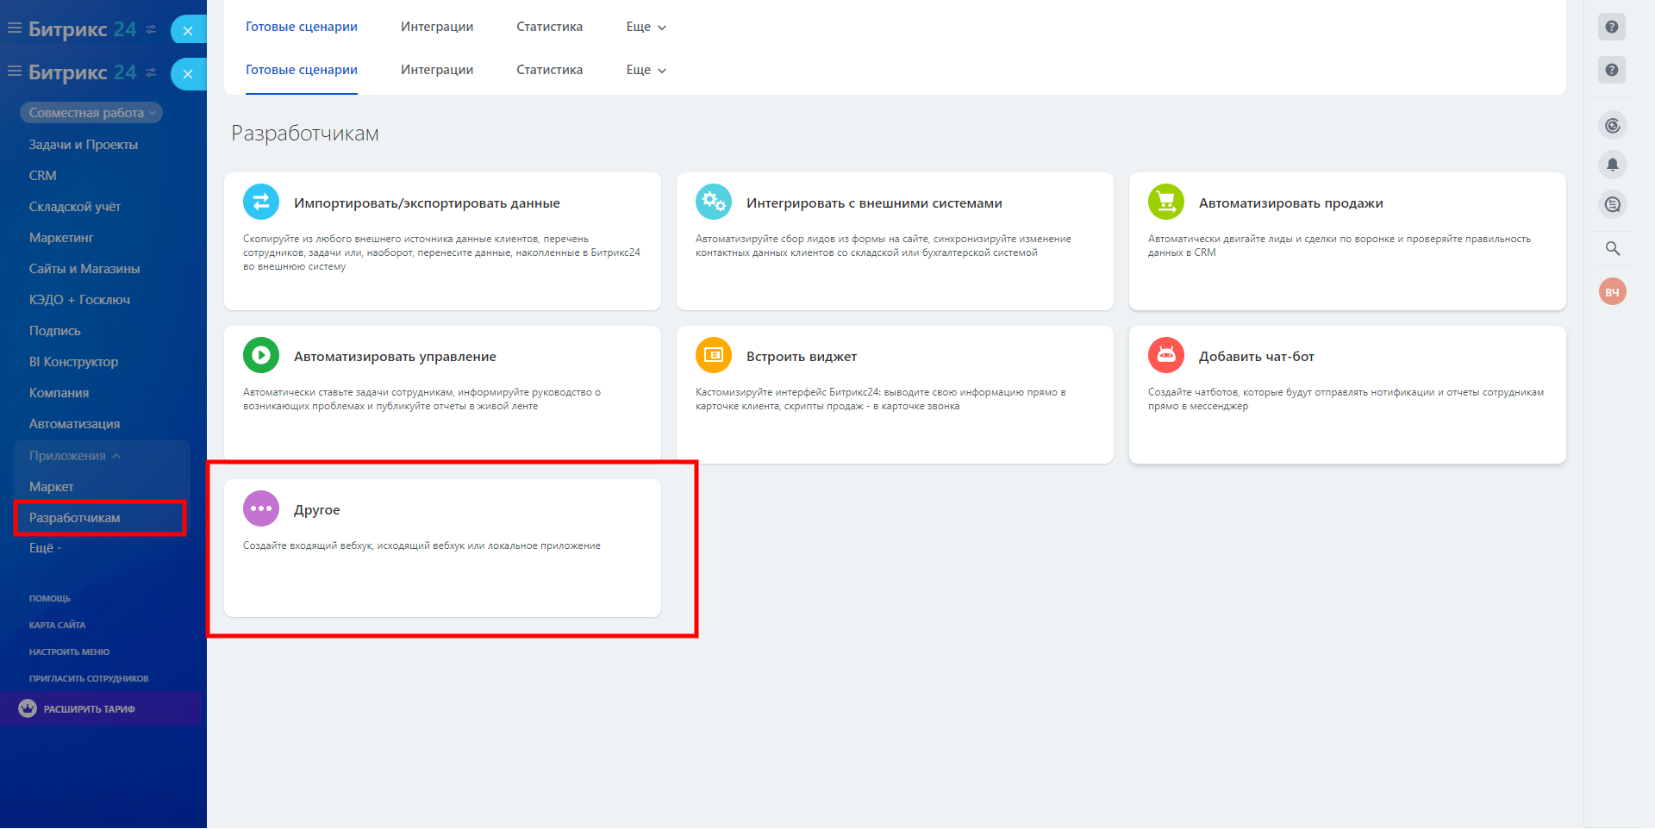Image resolution: width=1655 pixels, height=829 pixels.
Task: Open CRM in the sidebar
Action: click(43, 176)
